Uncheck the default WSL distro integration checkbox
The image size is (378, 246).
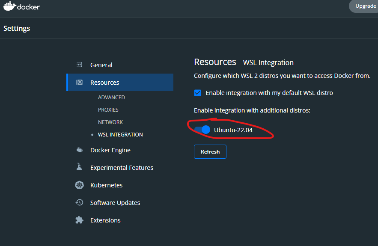[x=197, y=93]
